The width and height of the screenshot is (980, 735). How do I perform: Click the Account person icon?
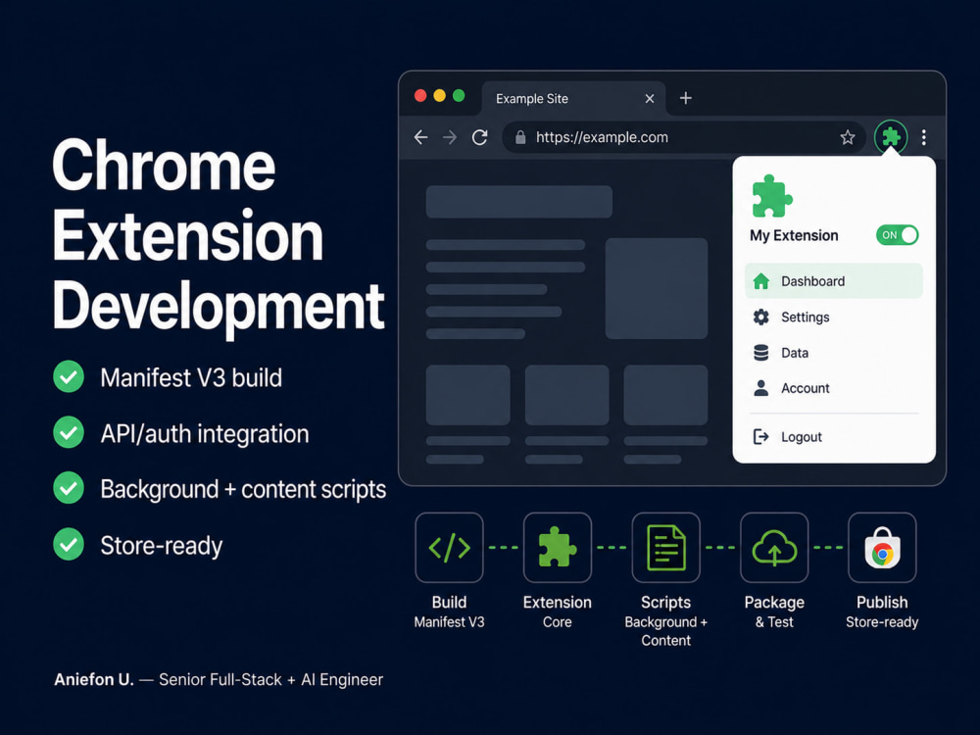click(x=760, y=388)
